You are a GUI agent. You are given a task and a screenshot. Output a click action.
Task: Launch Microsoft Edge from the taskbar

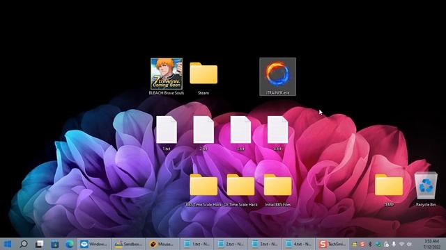[70, 244]
